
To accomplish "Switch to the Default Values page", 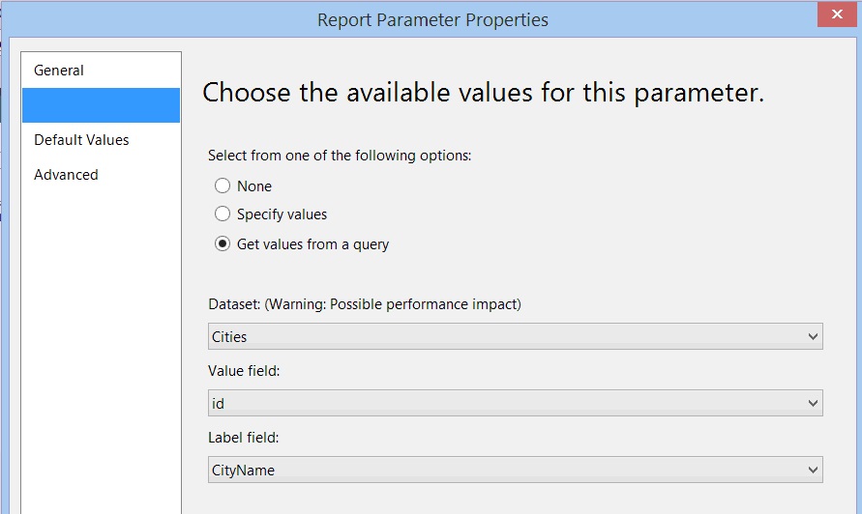I will pos(81,140).
